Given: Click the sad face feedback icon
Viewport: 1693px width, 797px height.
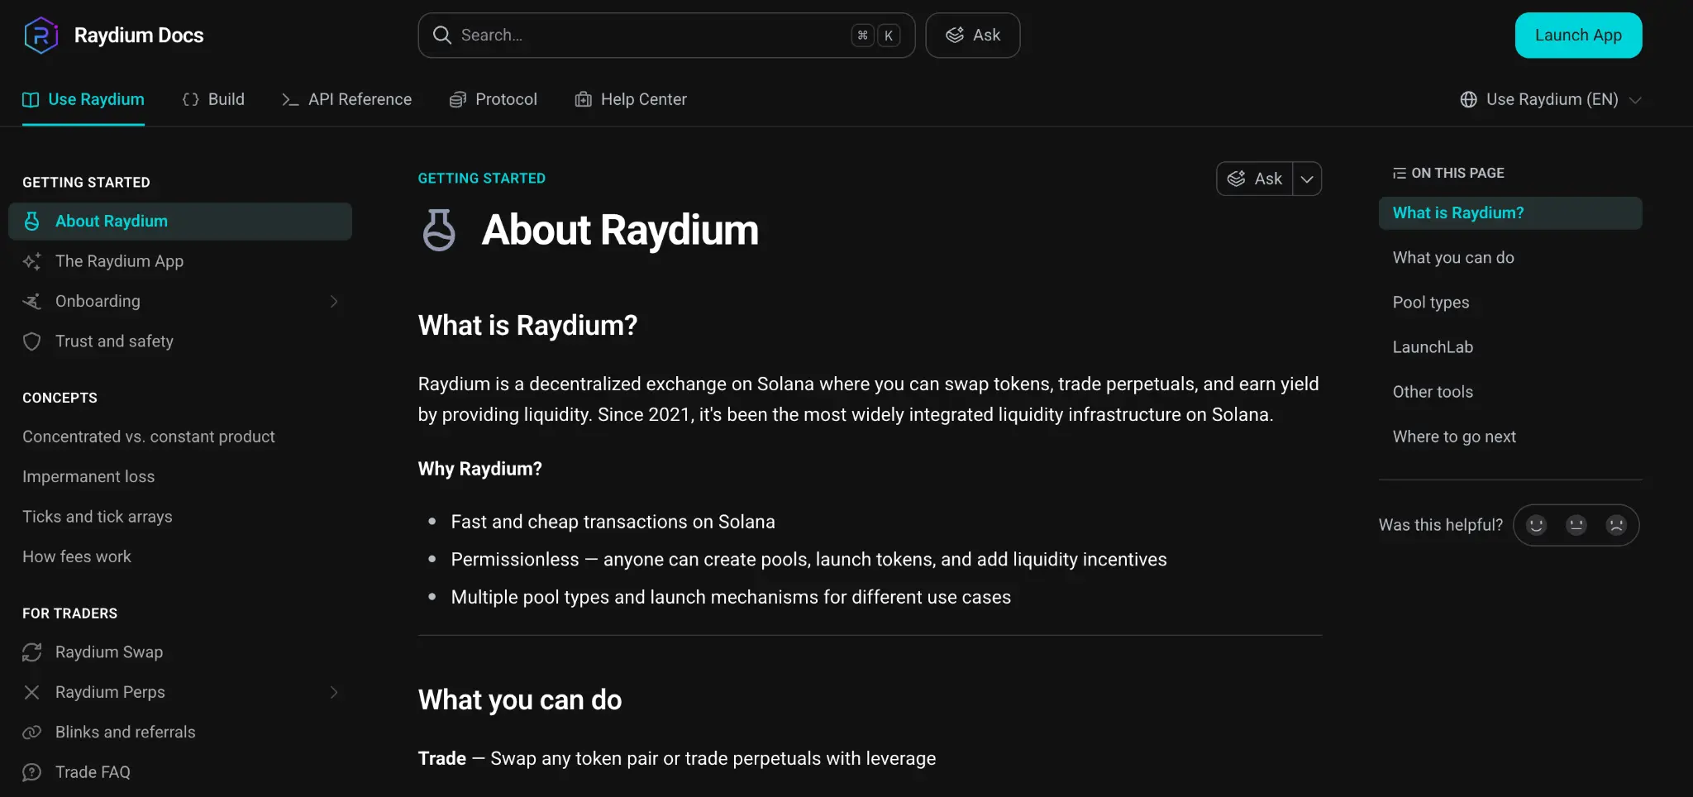Looking at the screenshot, I should pos(1616,525).
